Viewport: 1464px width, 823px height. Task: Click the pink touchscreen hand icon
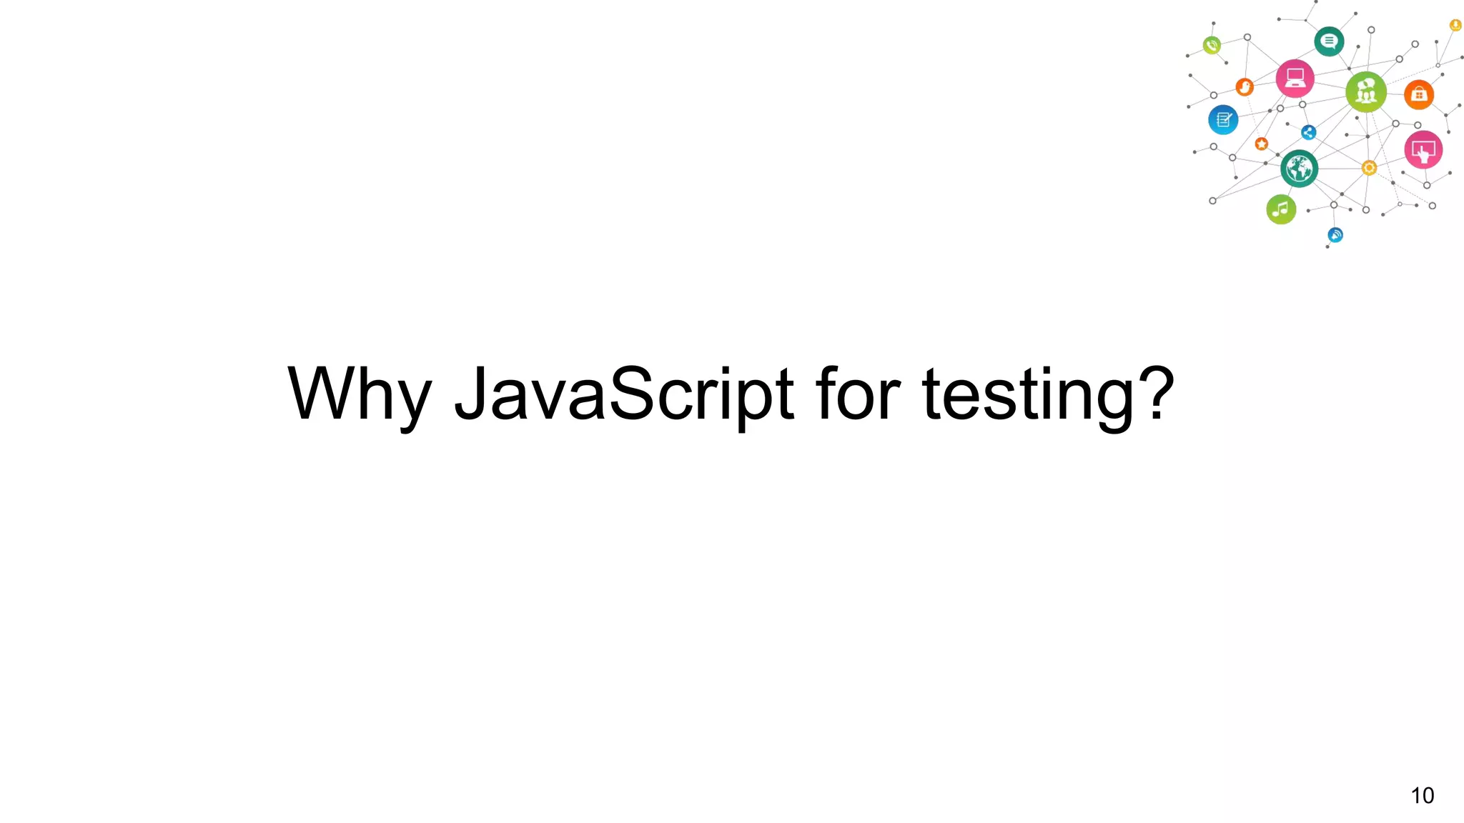pos(1423,150)
